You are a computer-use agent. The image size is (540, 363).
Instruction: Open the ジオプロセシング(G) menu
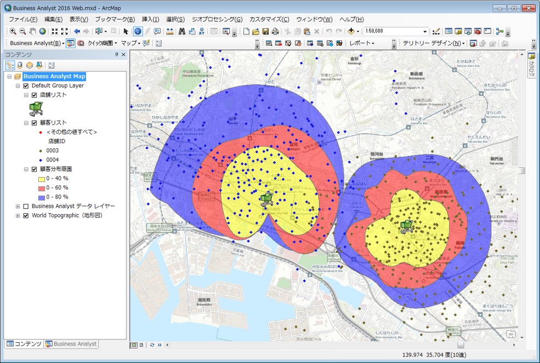click(217, 19)
